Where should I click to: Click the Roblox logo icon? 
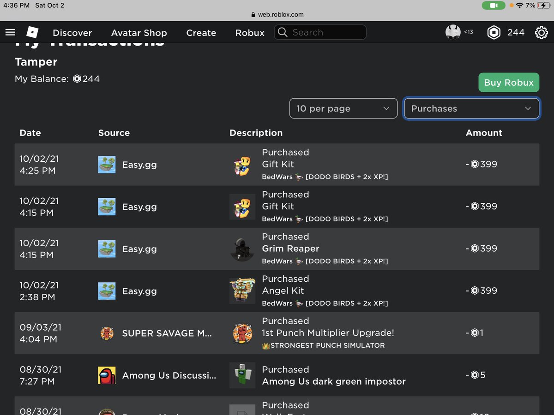pyautogui.click(x=32, y=32)
